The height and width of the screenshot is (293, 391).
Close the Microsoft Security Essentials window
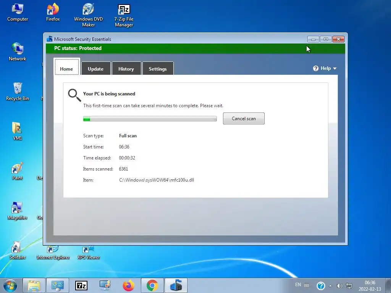point(338,39)
